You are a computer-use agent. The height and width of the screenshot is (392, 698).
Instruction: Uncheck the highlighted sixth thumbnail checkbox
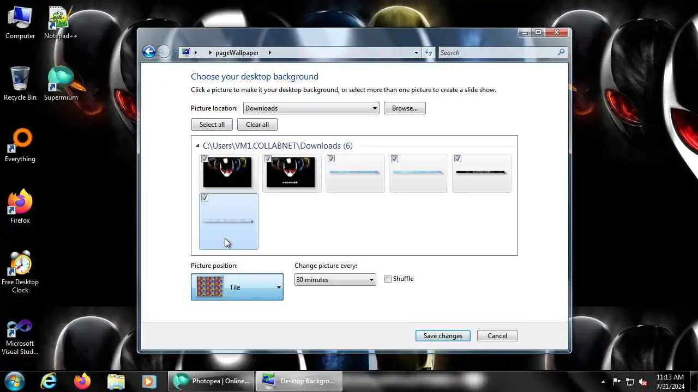point(204,198)
